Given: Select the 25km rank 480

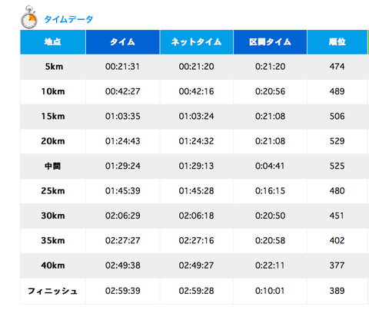Looking at the screenshot, I should point(337,191).
